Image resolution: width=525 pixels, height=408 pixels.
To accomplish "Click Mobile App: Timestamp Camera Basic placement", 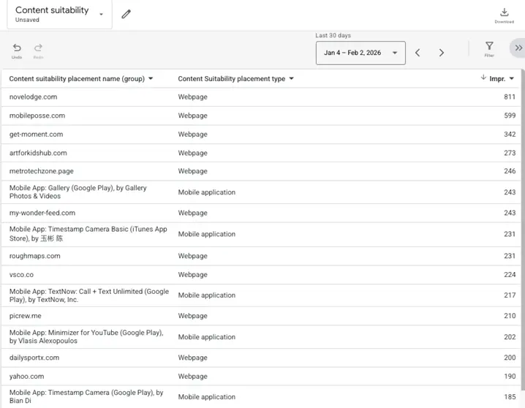I will click(88, 234).
